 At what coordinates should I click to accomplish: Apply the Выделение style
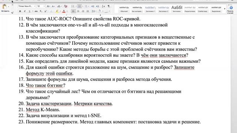point(216,9)
